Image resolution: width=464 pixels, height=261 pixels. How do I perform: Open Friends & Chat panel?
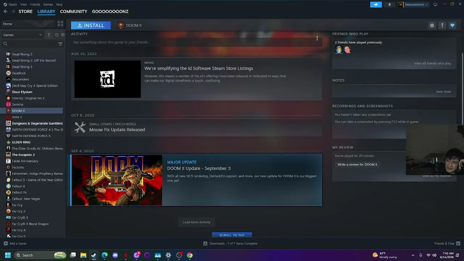point(447,244)
